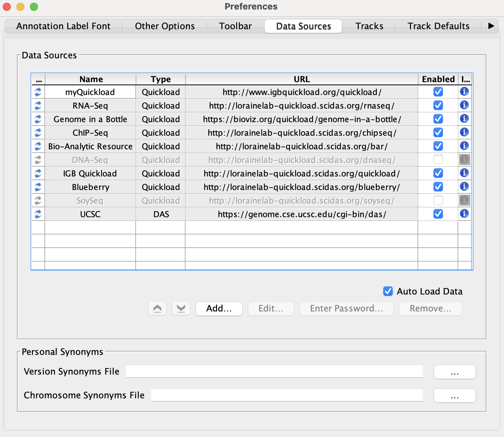Select the myQuickload name cell
The image size is (504, 437).
point(90,92)
